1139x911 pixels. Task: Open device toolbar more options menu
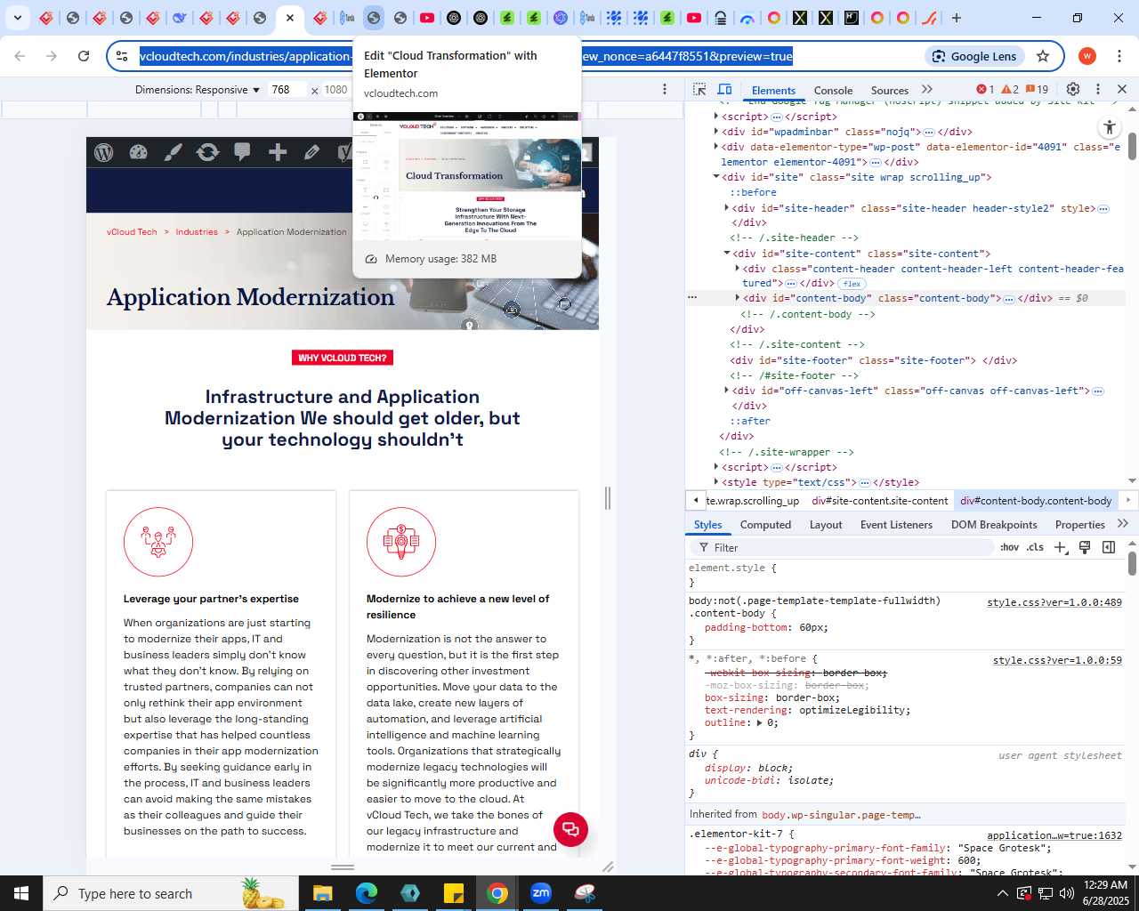[665, 89]
